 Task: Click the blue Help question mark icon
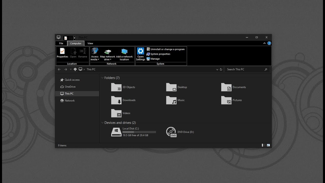(x=269, y=43)
